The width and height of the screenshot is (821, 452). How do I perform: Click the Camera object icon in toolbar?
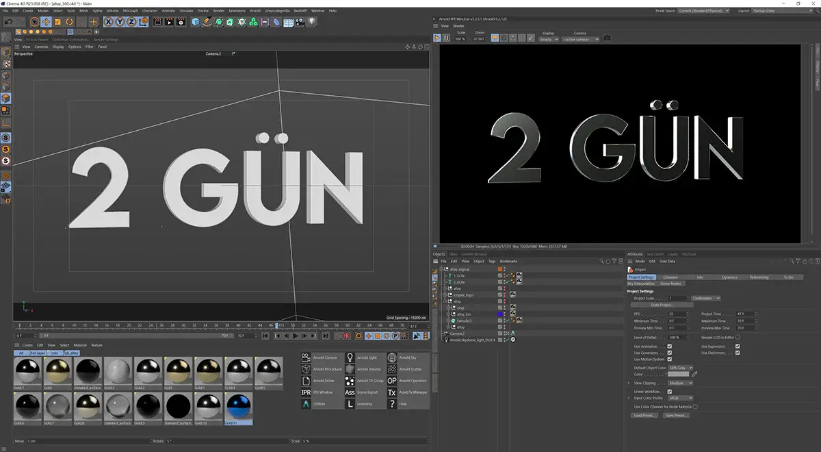300,21
